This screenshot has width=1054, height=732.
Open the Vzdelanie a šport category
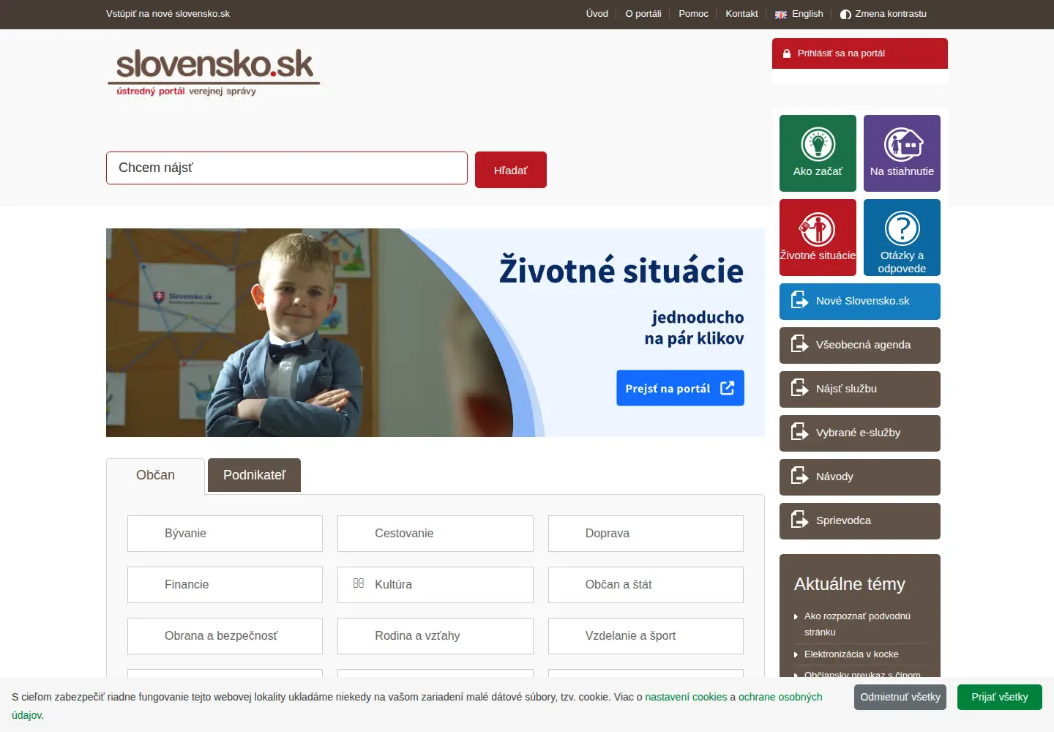[646, 636]
